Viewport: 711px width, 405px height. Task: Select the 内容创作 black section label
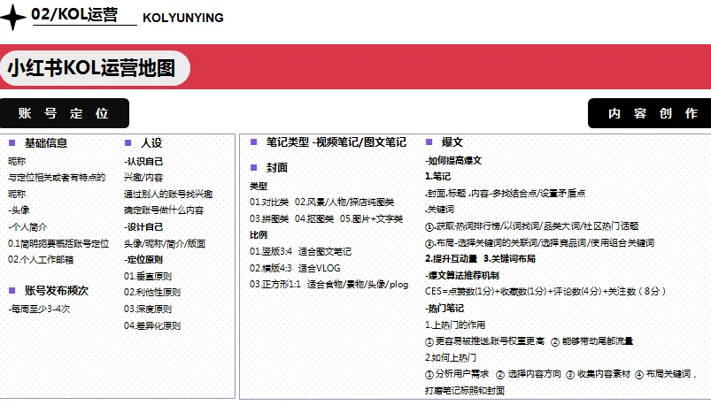(x=652, y=113)
